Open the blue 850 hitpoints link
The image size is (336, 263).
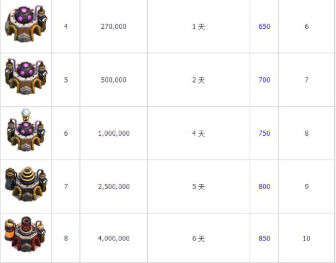[x=264, y=238]
